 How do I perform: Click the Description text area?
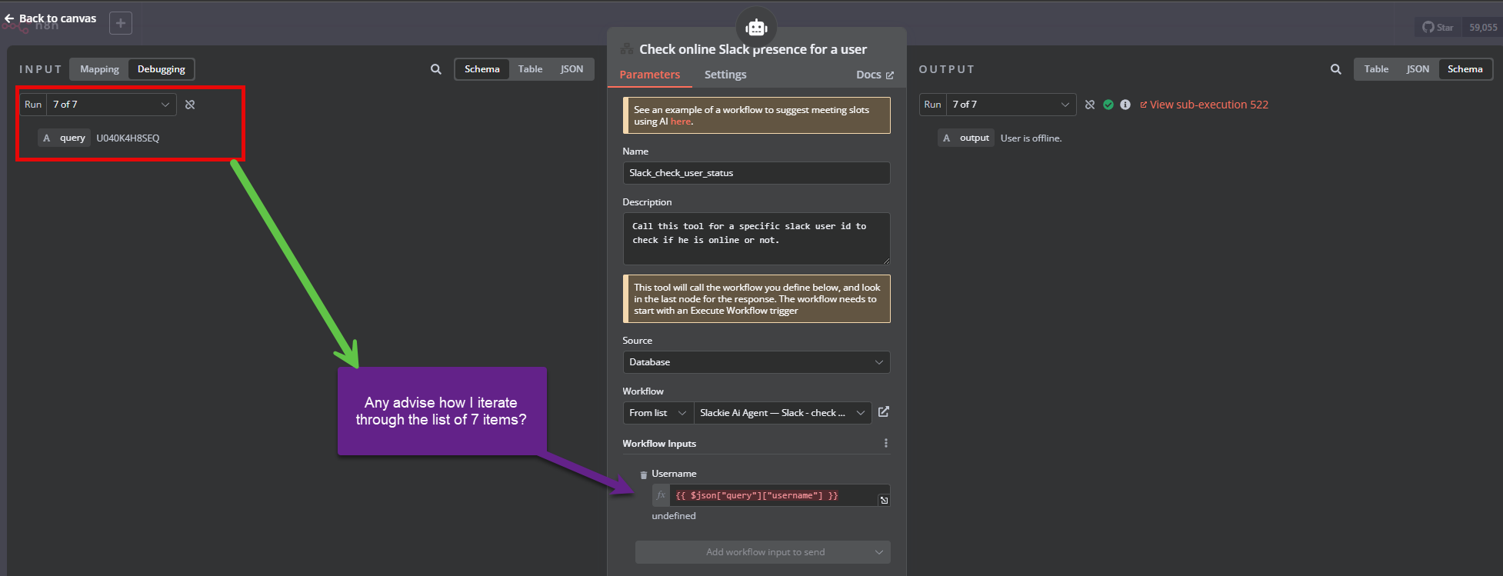coord(756,238)
